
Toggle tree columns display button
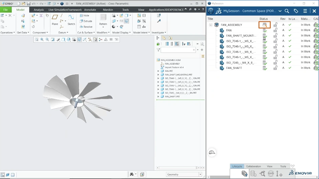177,44
